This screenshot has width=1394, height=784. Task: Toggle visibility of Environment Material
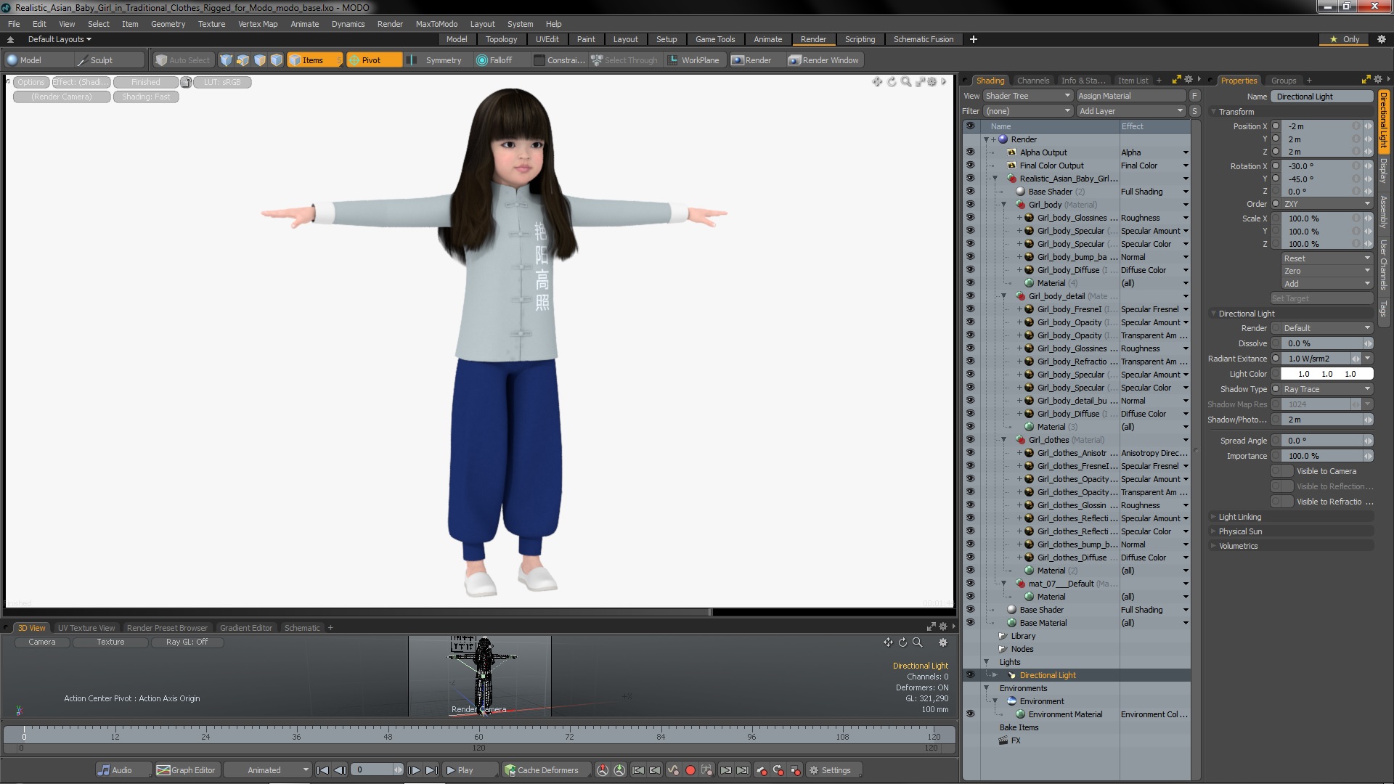tap(970, 714)
